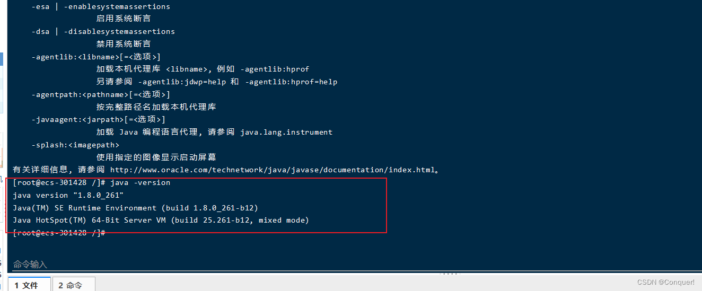Click the java version "1.8.0_261" output line
702x291 pixels.
[68, 196]
